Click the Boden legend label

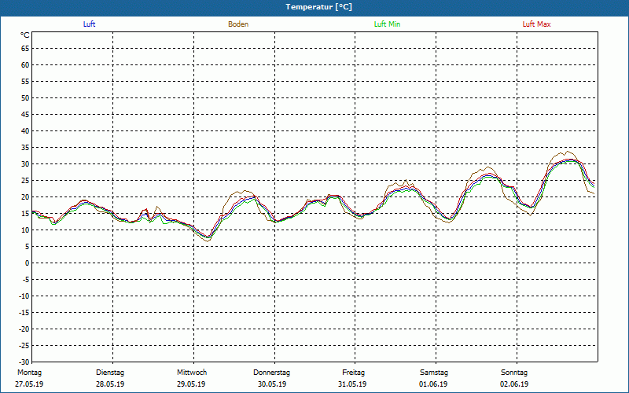[238, 24]
